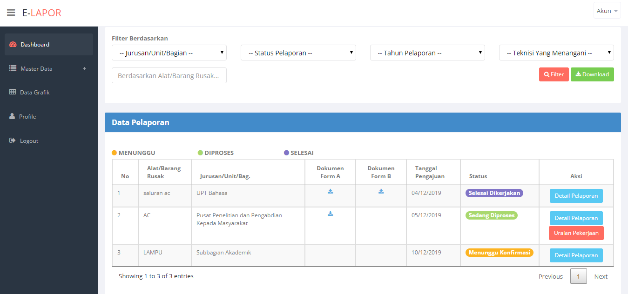
Task: Expand Master Data plus sign
Action: [84, 69]
